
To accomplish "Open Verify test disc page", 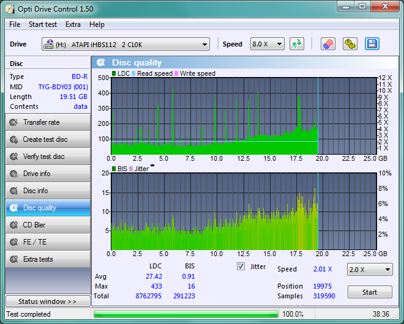I will (48, 156).
